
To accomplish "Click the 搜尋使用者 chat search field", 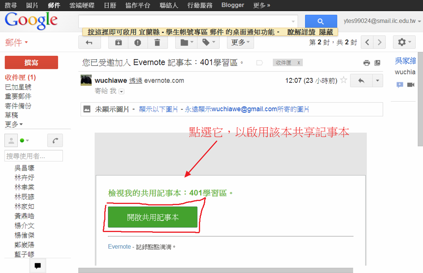I will [x=33, y=156].
